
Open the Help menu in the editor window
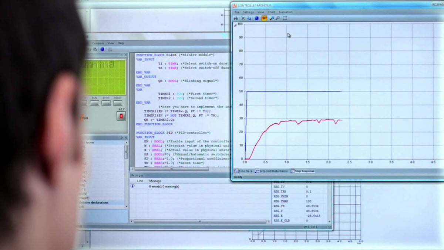pyautogui.click(x=121, y=43)
